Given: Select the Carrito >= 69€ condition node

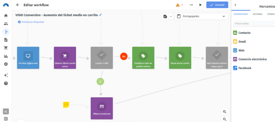Looking at the screenshot, I should coord(102,58).
